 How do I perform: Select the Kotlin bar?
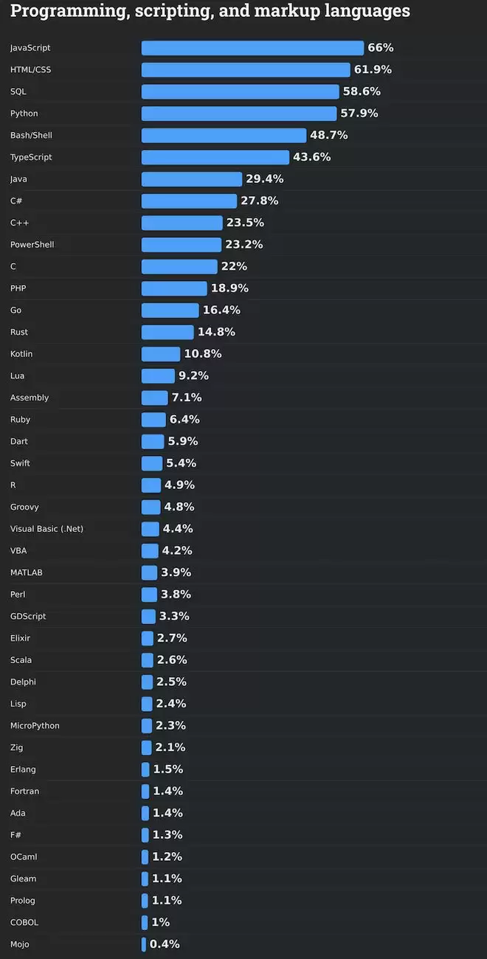[160, 354]
